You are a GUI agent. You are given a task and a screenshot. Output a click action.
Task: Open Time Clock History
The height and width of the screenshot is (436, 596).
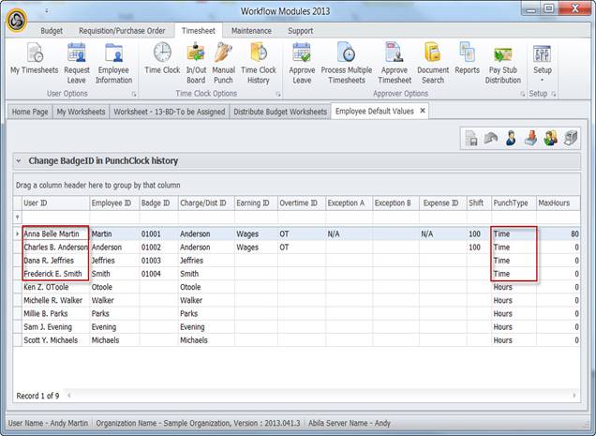click(259, 61)
